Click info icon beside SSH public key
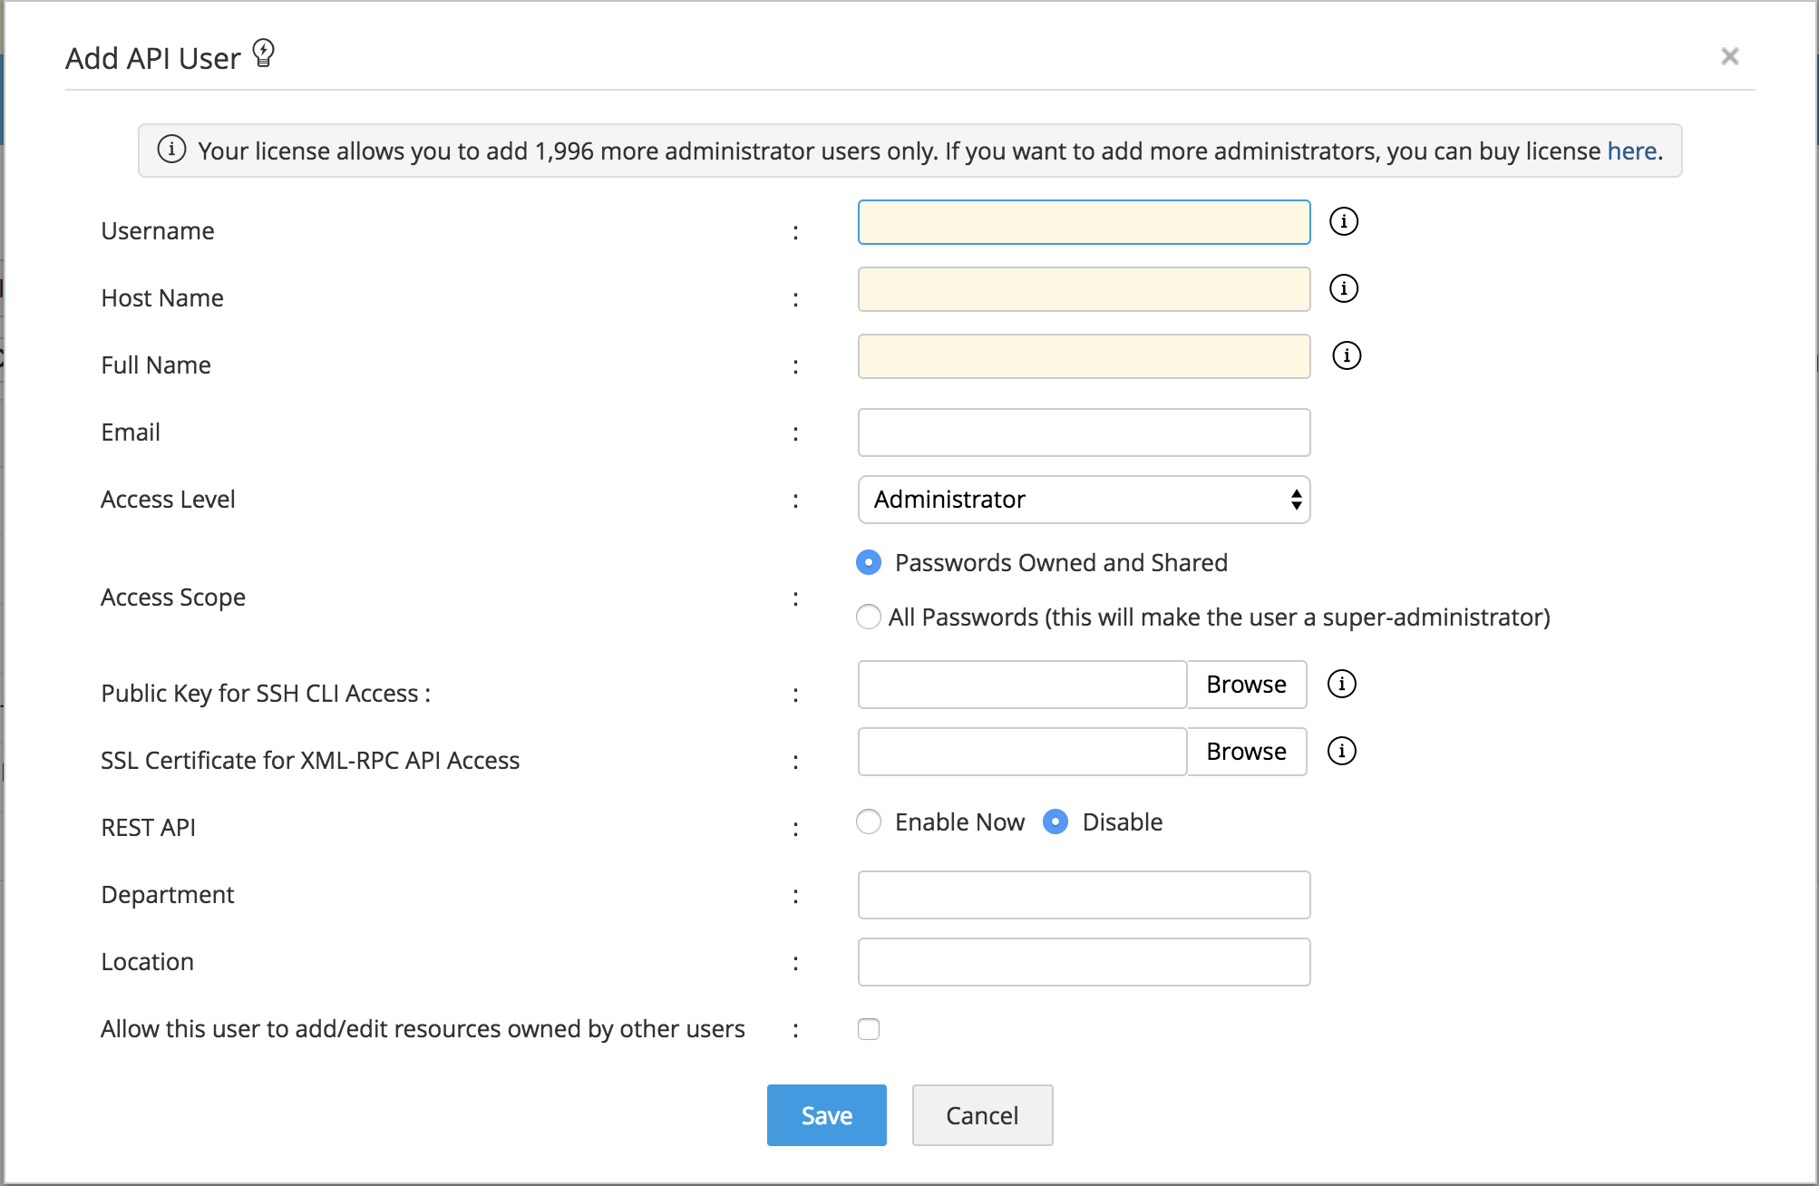Viewport: 1819px width, 1186px height. (x=1341, y=684)
